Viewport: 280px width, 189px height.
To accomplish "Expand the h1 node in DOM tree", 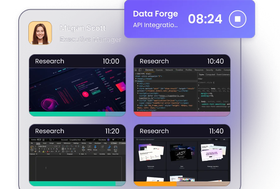I will point(138,84).
